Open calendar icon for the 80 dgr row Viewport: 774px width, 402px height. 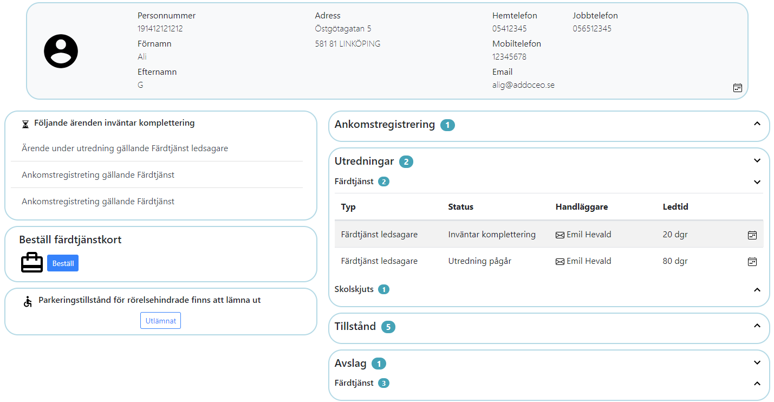pos(752,262)
